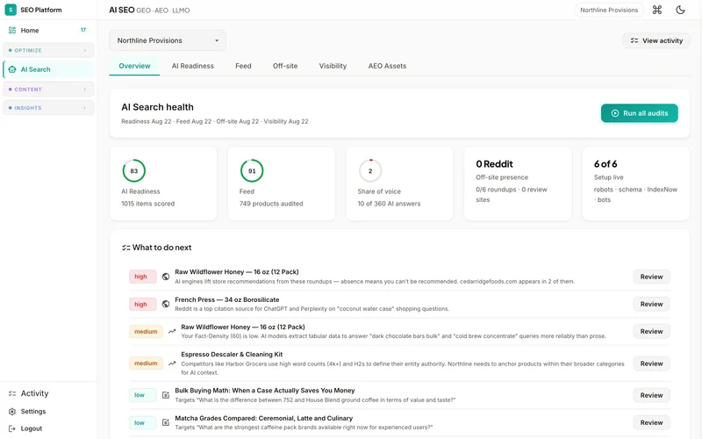Screen dimensions: 702x439
Task: Open the AEO Assets tab
Action: coord(387,66)
